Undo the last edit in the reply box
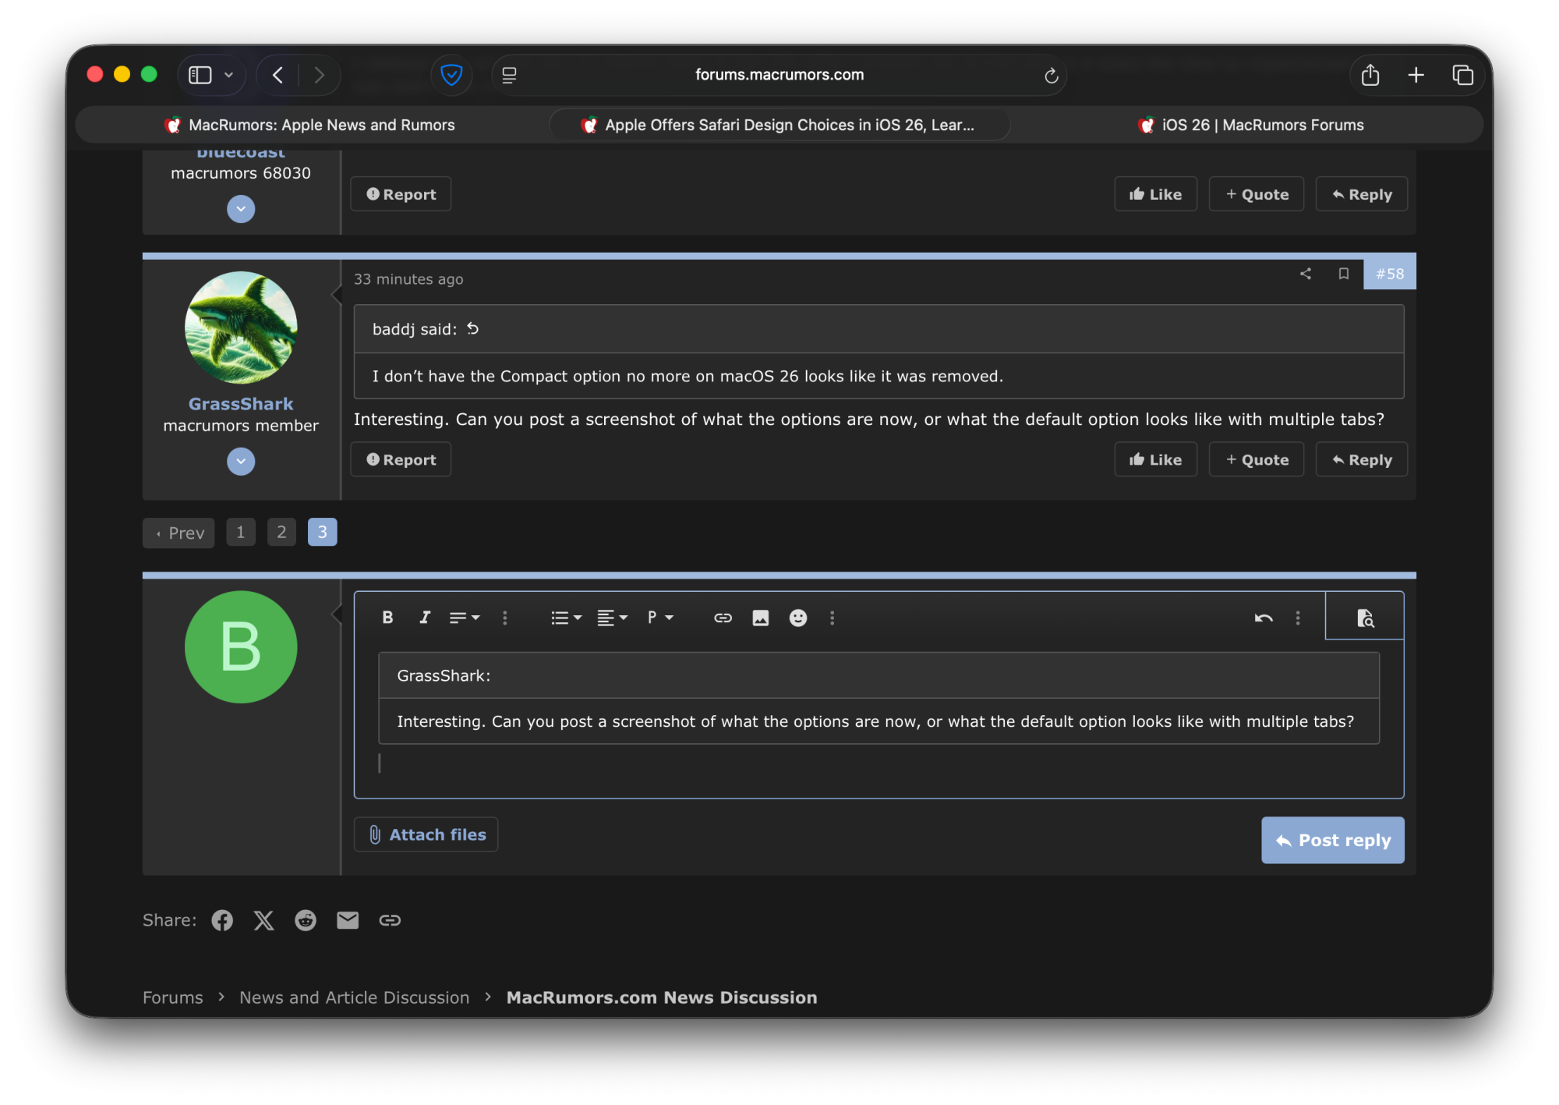The image size is (1559, 1105). pos(1264,618)
